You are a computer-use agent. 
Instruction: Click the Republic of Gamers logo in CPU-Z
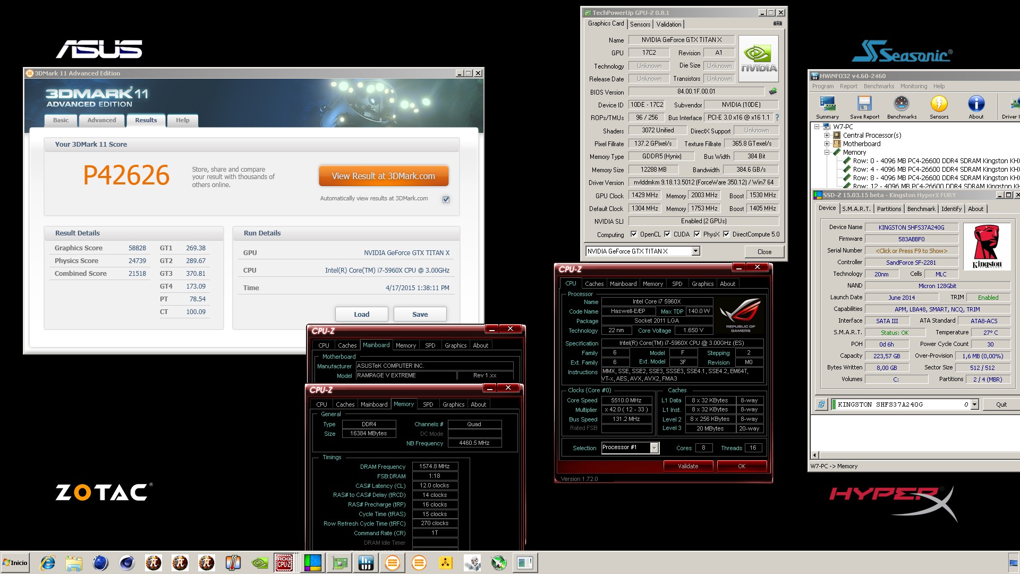(x=740, y=316)
